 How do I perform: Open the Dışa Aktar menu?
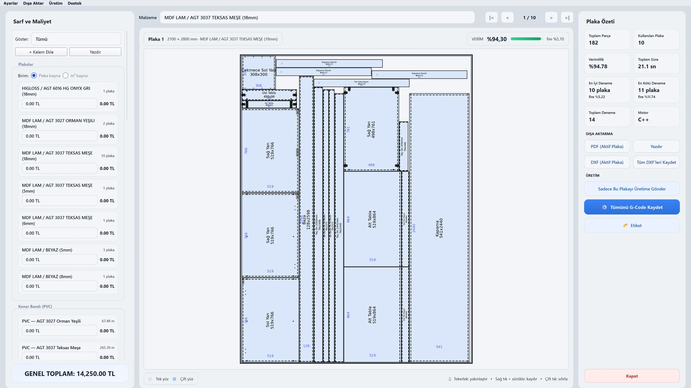[33, 3]
